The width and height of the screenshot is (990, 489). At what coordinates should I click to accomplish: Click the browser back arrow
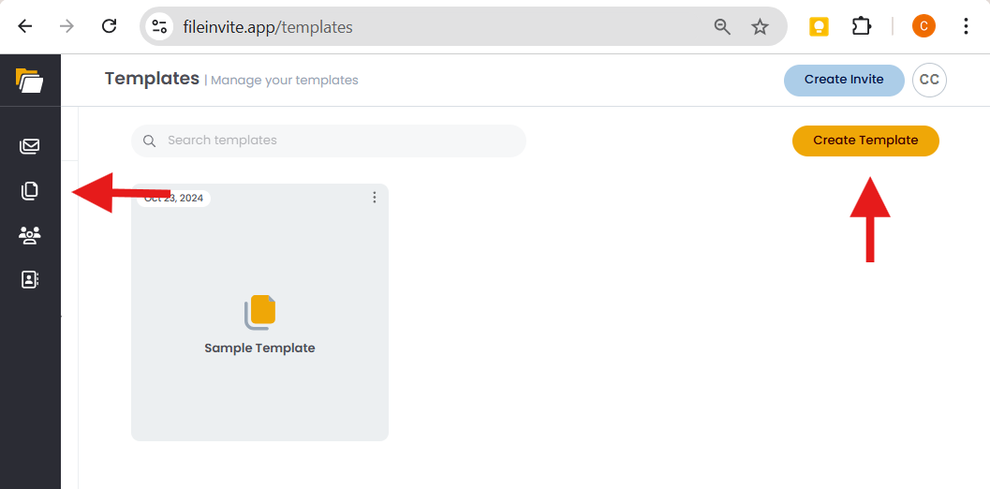pyautogui.click(x=25, y=26)
